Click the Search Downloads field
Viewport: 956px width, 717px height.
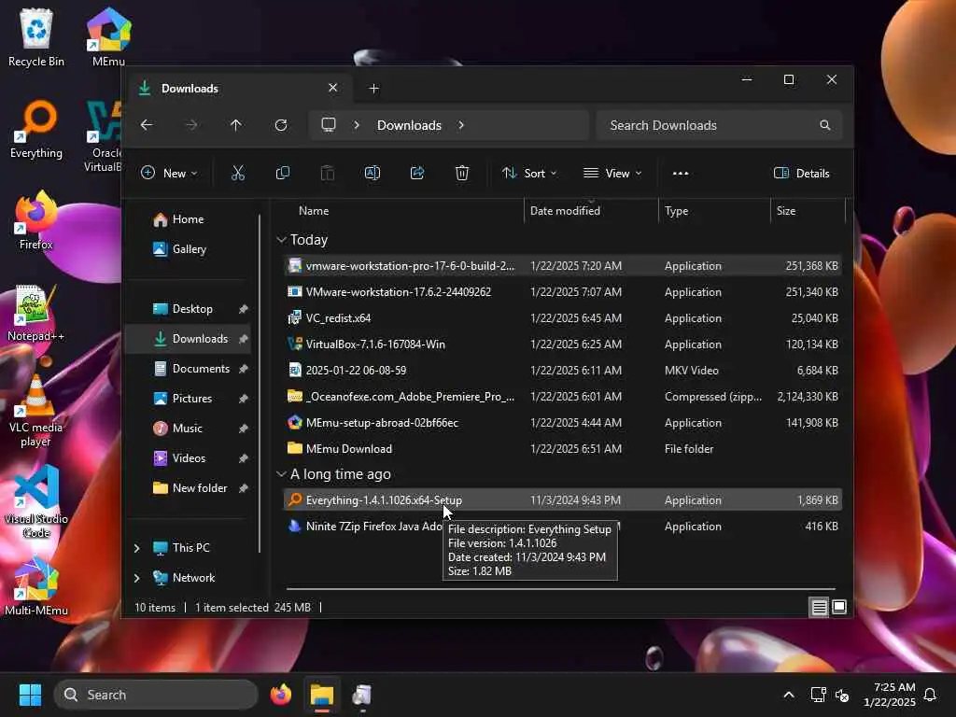[720, 125]
